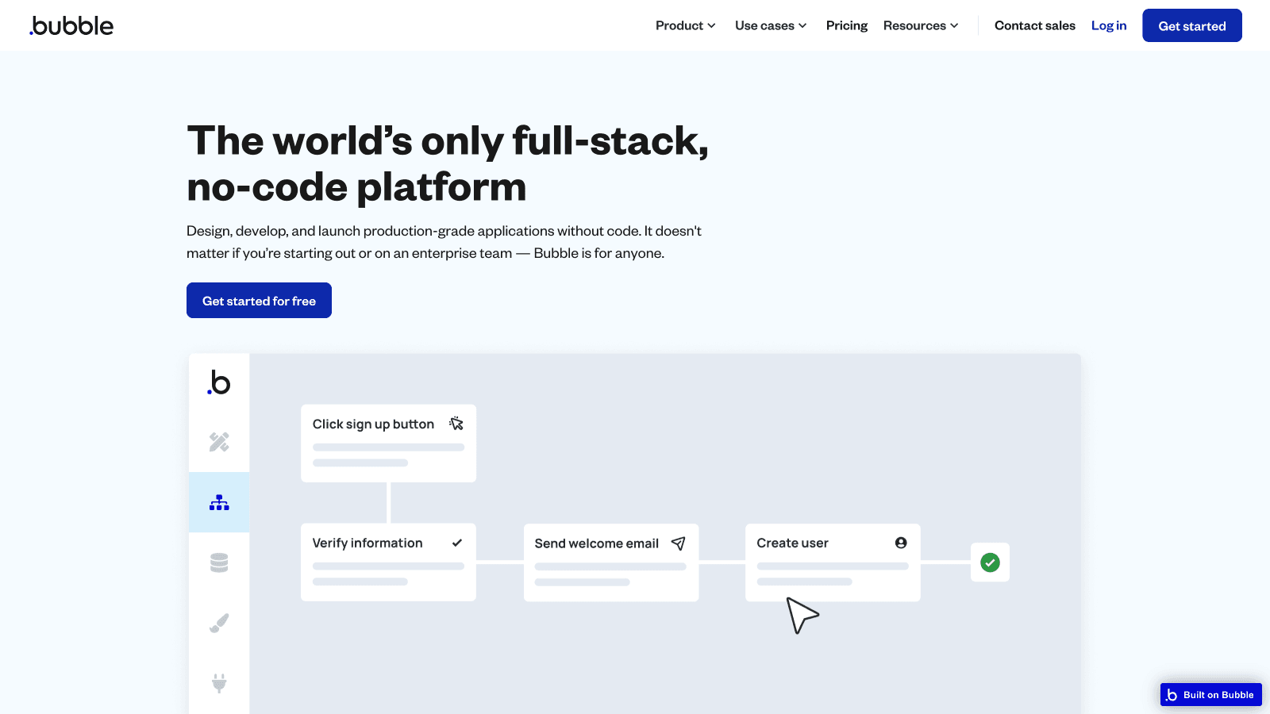
Task: Click the Get started button in header
Action: (x=1191, y=25)
